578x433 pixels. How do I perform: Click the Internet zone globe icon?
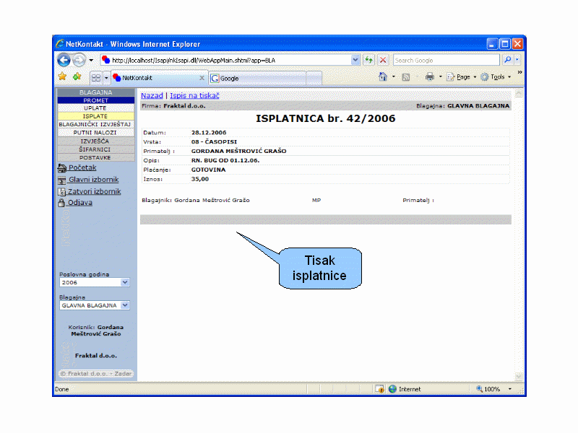(x=393, y=389)
